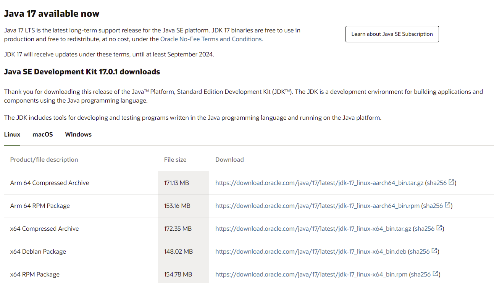494x283 pixels.
Task: Click Learn about Java SE Subscription button
Action: point(392,34)
